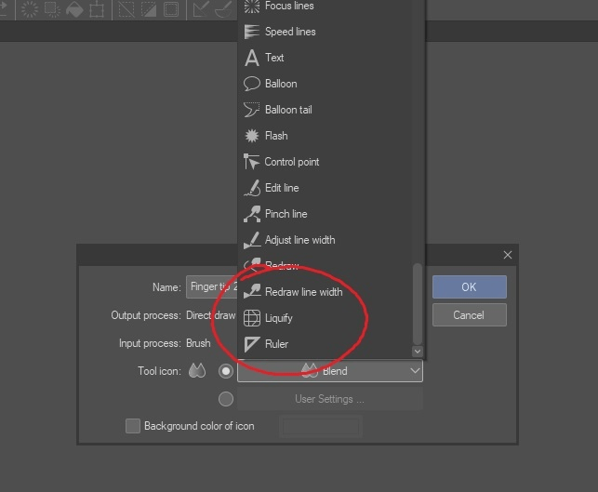Image resolution: width=598 pixels, height=492 pixels.
Task: Select the User Settings radio button
Action: [226, 399]
